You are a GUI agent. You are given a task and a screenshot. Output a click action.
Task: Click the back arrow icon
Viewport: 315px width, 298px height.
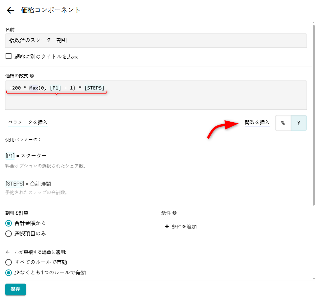pyautogui.click(x=11, y=10)
